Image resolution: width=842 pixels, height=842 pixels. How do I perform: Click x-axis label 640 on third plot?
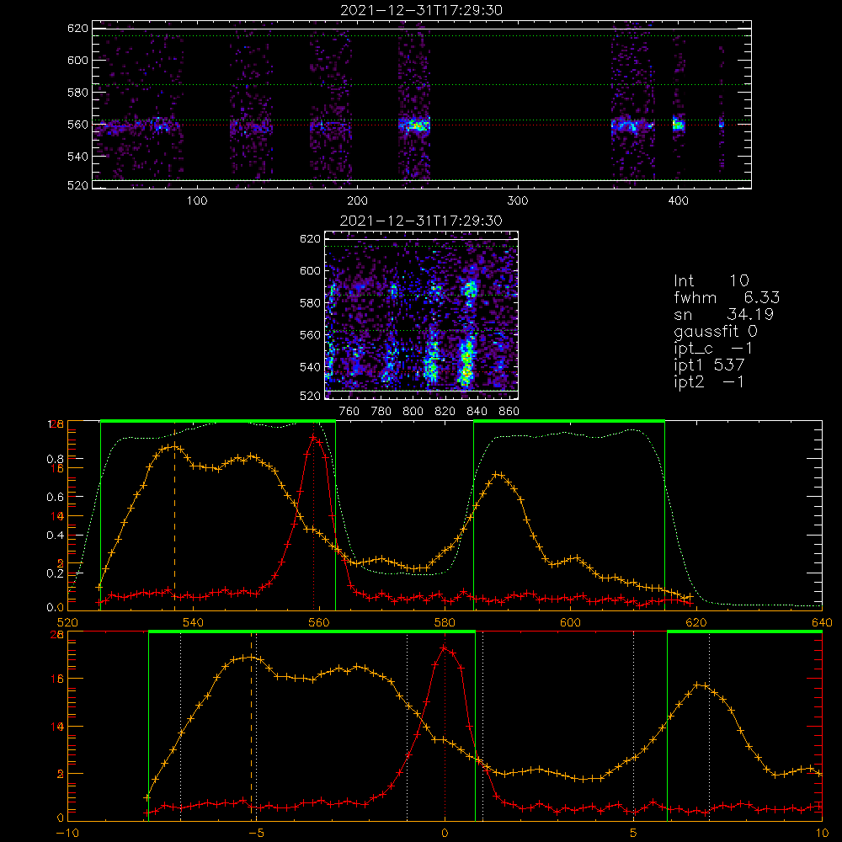[x=822, y=622]
